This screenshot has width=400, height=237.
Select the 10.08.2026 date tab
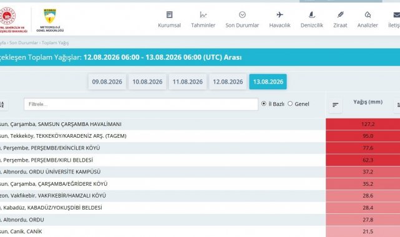click(147, 82)
